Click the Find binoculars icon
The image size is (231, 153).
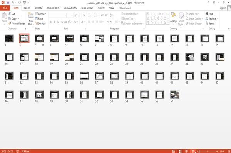click(x=207, y=14)
